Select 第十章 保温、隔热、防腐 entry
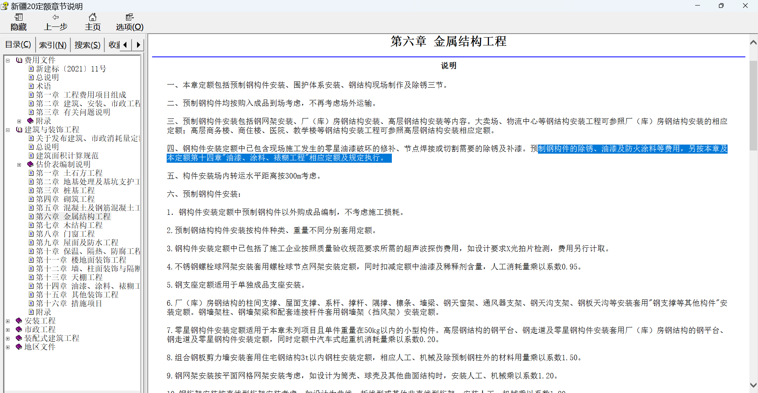Viewport: 758px width, 393px height. pyautogui.click(x=88, y=251)
